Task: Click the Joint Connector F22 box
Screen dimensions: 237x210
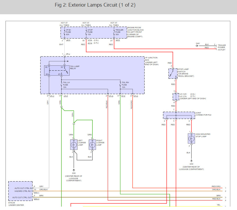Action: pyautogui.click(x=179, y=115)
